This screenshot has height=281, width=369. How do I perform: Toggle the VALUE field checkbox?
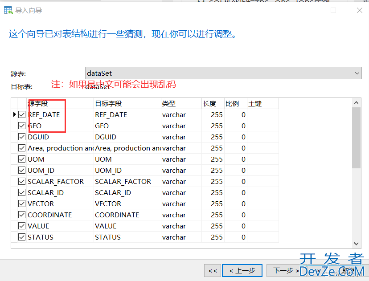22,226
